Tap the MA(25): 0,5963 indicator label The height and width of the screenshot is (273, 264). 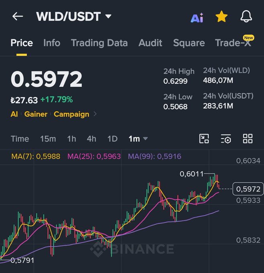94,156
